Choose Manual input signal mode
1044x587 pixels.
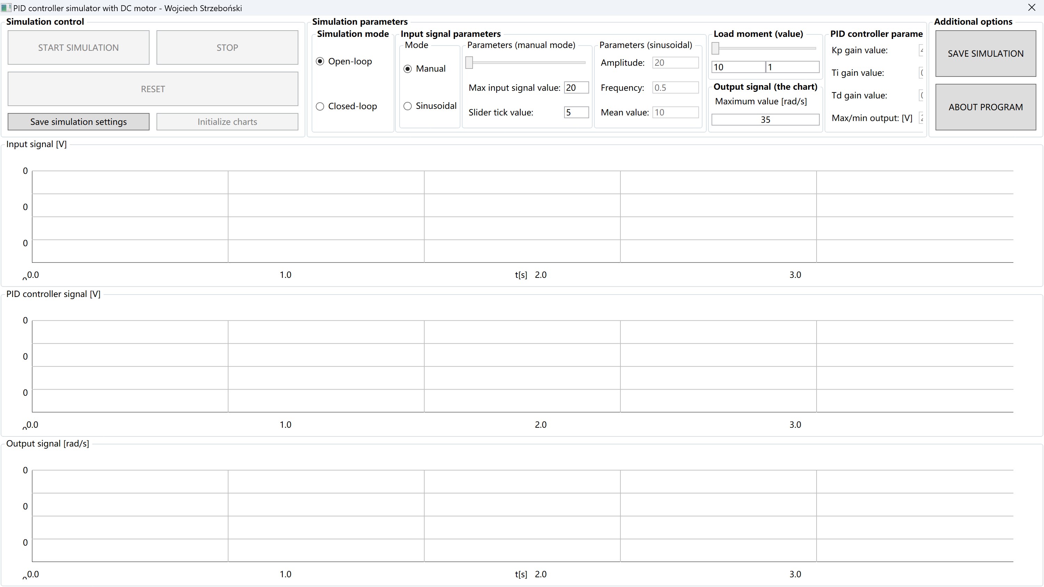[x=408, y=69]
